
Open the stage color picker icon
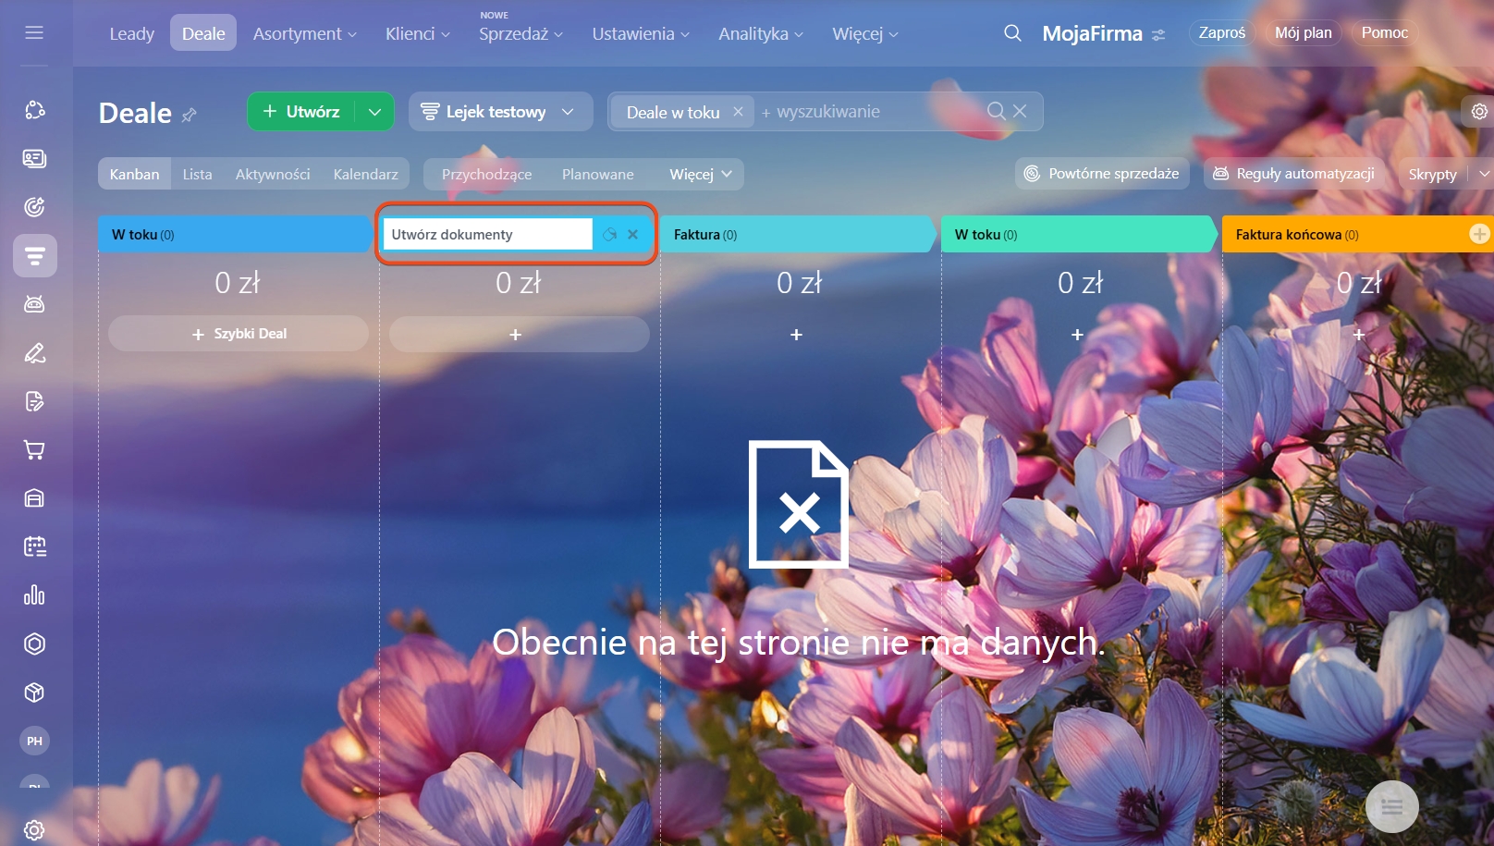609,235
